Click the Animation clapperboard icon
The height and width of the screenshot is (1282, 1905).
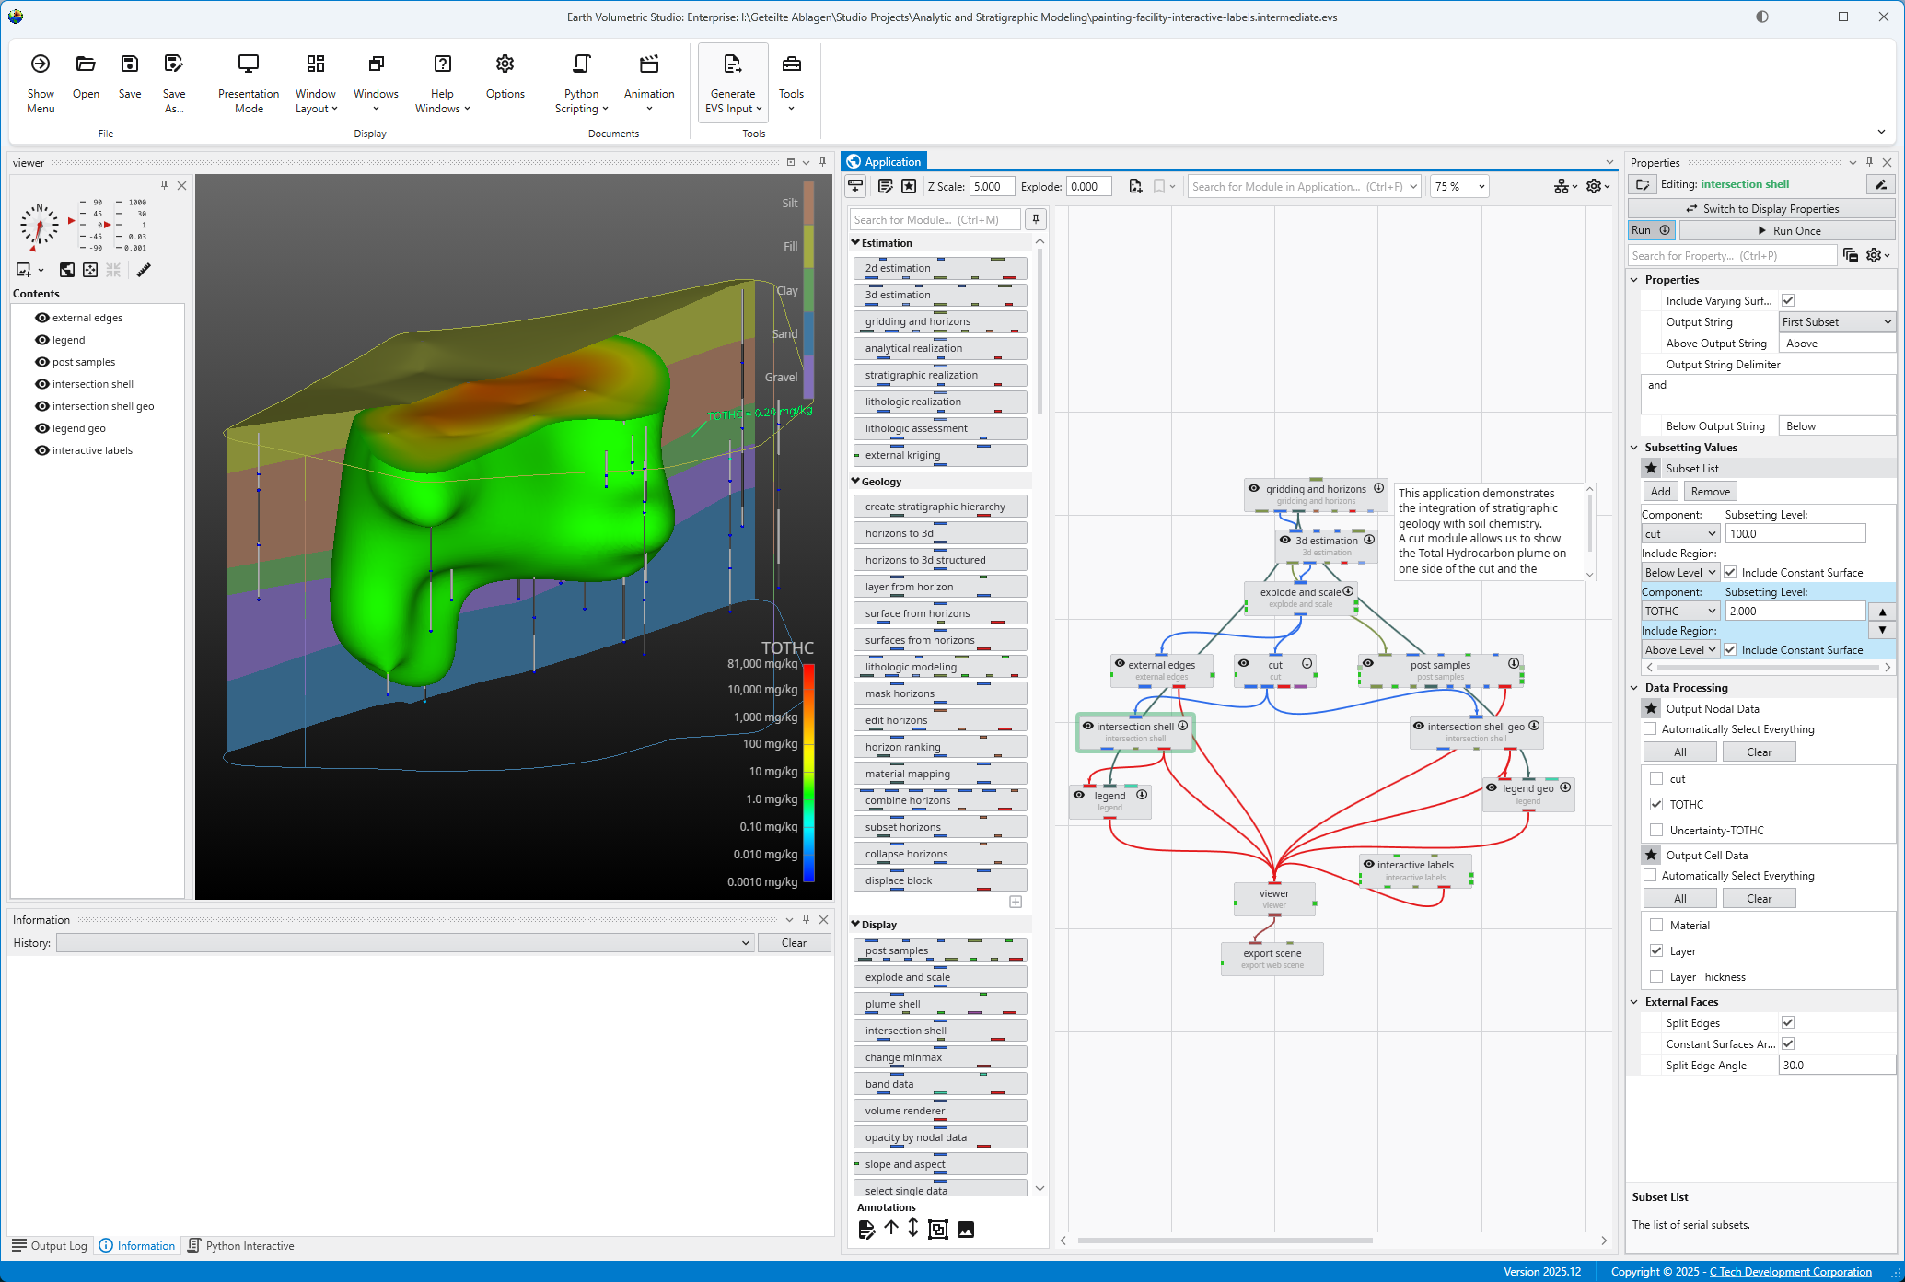tap(648, 64)
